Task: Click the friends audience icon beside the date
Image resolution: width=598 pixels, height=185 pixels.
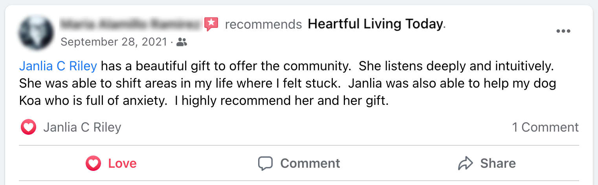Action: click(x=182, y=42)
